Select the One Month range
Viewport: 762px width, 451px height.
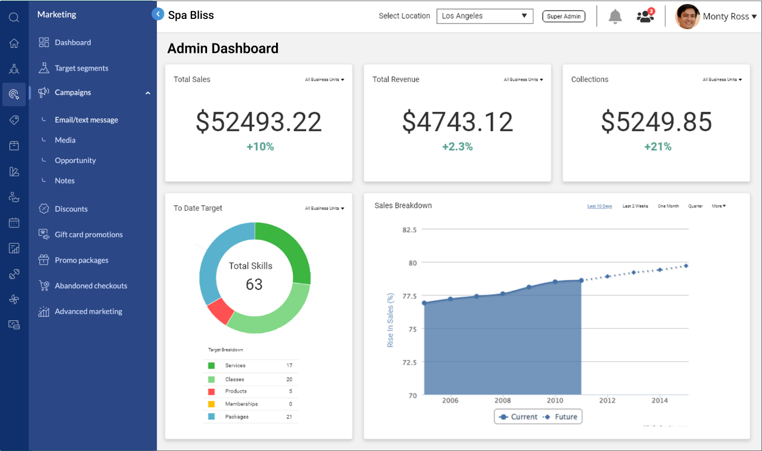668,206
